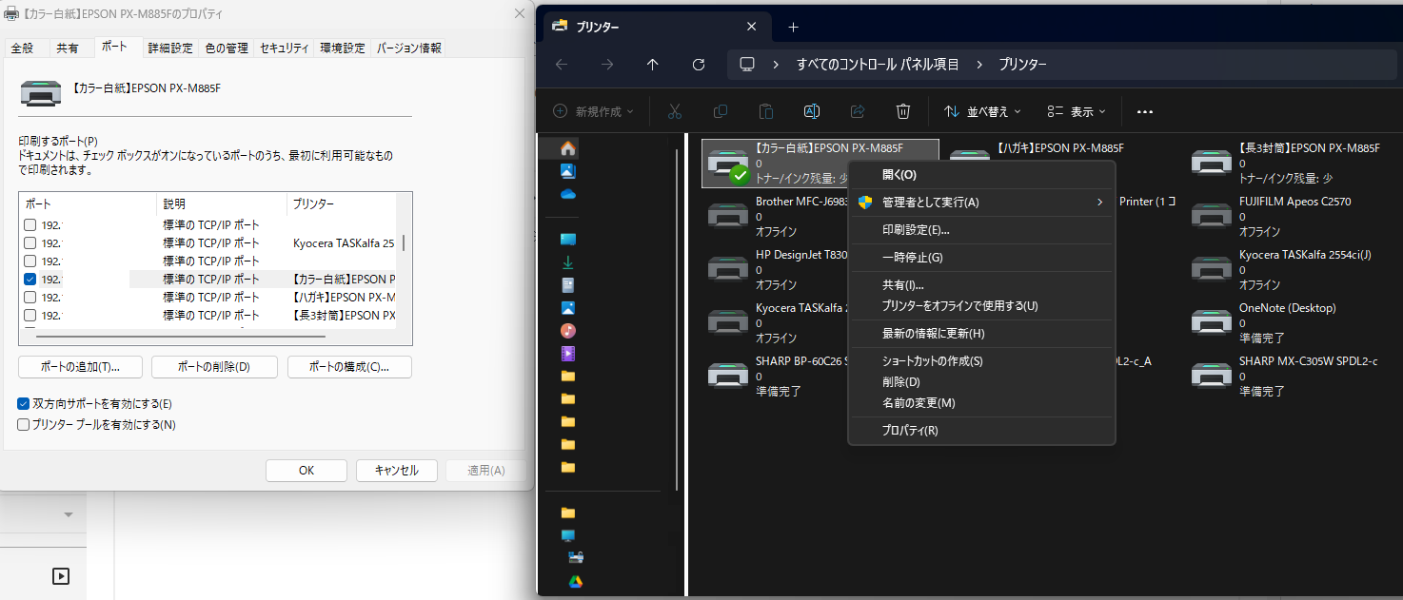Click breadcrumb chevron right of PC icon
1403x600 pixels.
(x=777, y=65)
